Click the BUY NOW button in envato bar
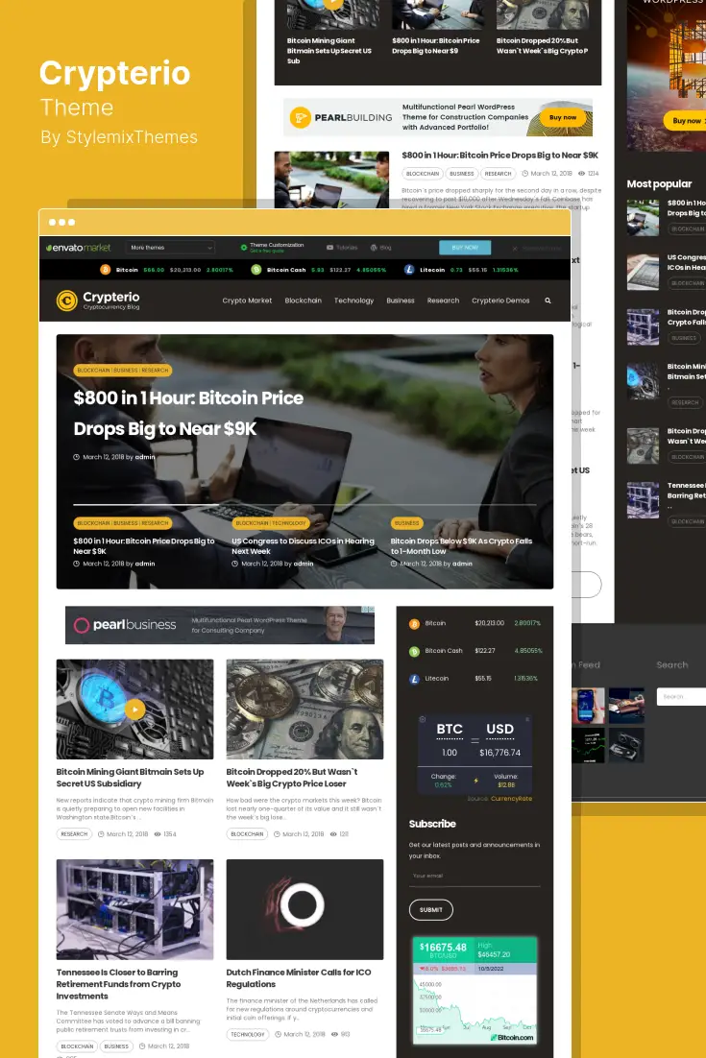This screenshot has height=1058, width=706. click(465, 248)
